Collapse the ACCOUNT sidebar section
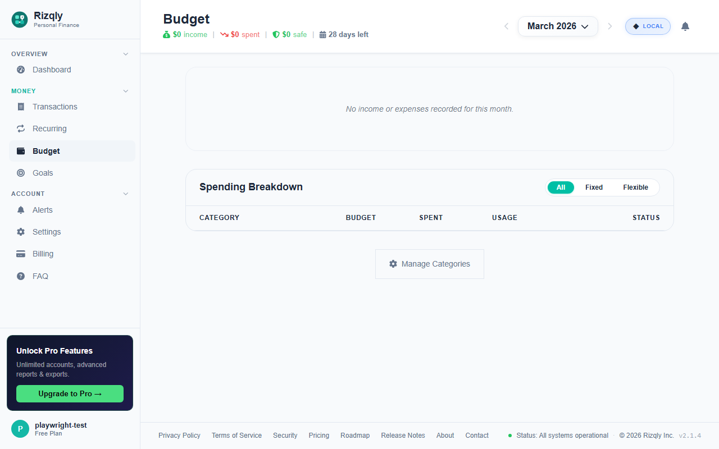The image size is (719, 449). pyautogui.click(x=125, y=194)
